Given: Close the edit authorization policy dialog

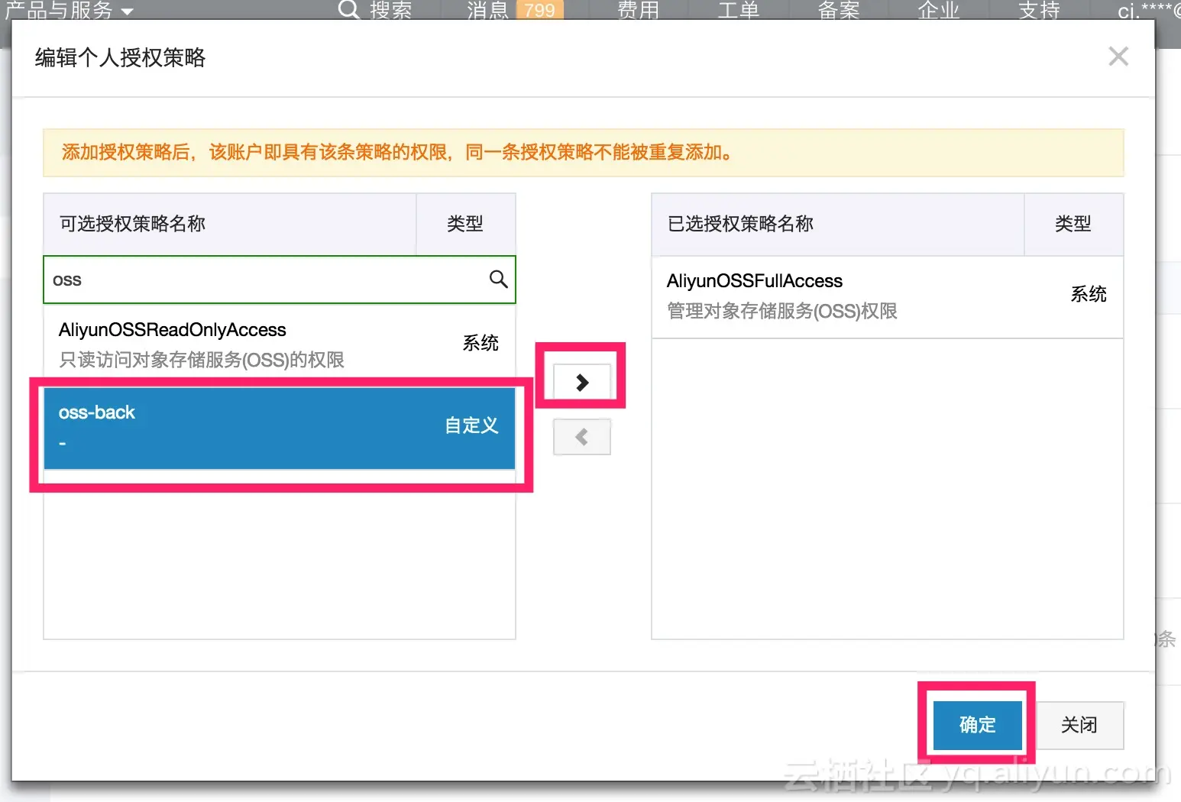Looking at the screenshot, I should tap(1118, 57).
